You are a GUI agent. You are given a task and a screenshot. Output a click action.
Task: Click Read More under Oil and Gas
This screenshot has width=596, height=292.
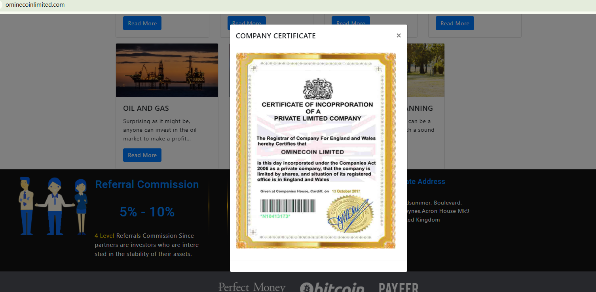tap(142, 155)
